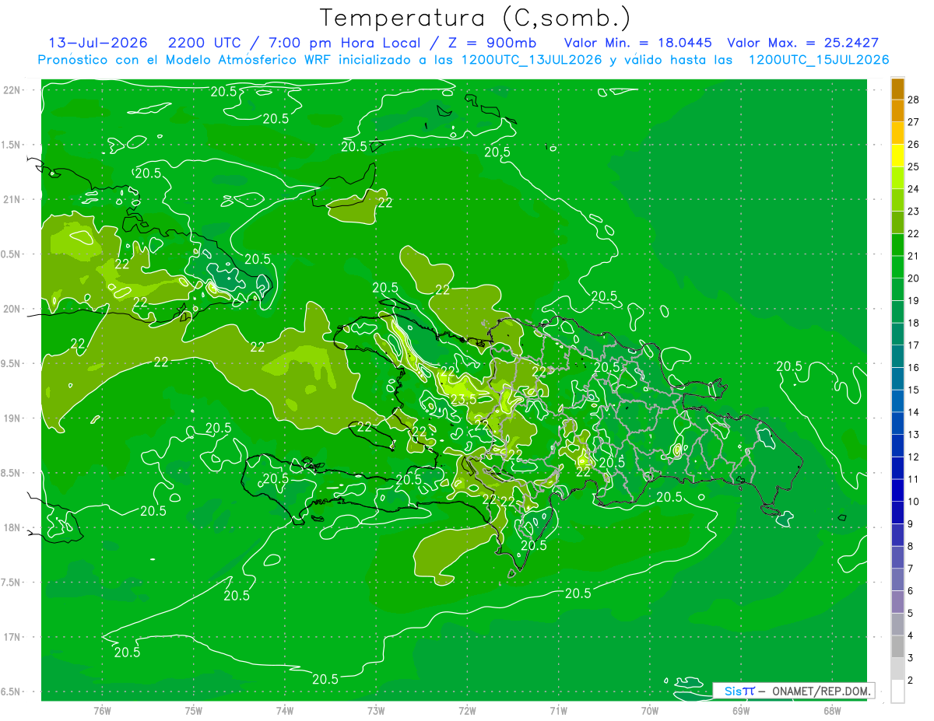Click the "76W" longitude axis label
The image size is (934, 721).
[x=102, y=711]
